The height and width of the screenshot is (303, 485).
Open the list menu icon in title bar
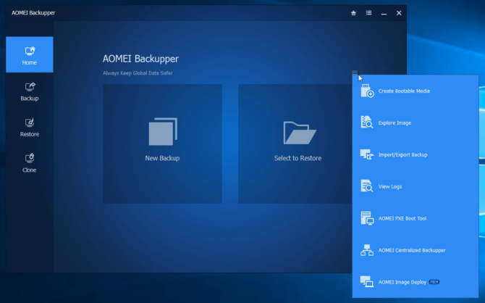(x=368, y=13)
